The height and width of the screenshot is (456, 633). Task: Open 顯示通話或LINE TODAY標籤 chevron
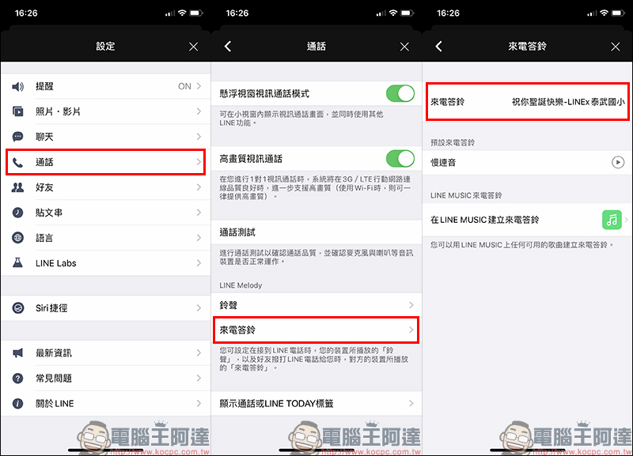pyautogui.click(x=411, y=403)
